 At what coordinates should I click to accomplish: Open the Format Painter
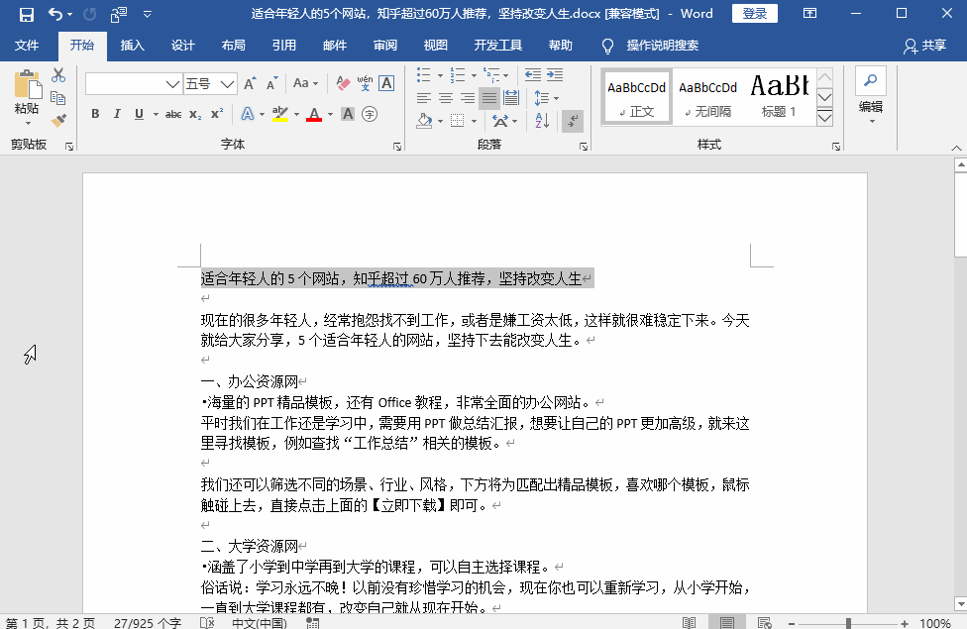[x=57, y=120]
